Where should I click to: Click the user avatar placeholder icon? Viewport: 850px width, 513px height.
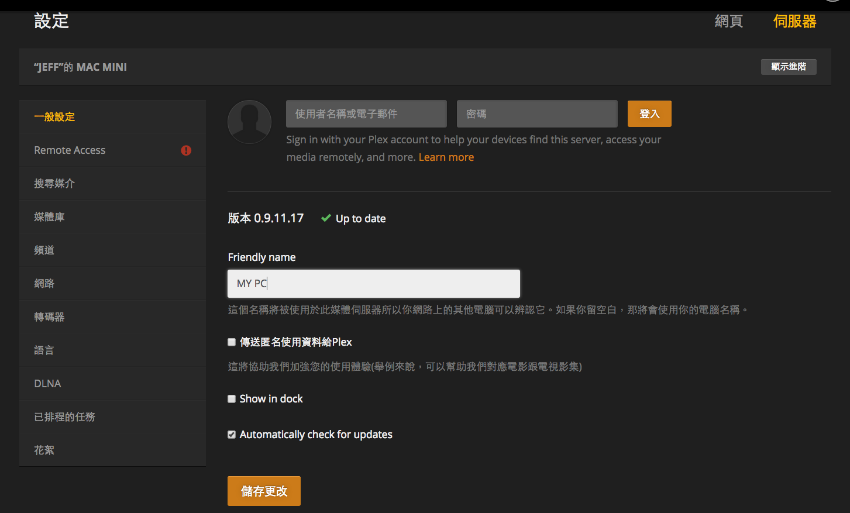point(249,122)
